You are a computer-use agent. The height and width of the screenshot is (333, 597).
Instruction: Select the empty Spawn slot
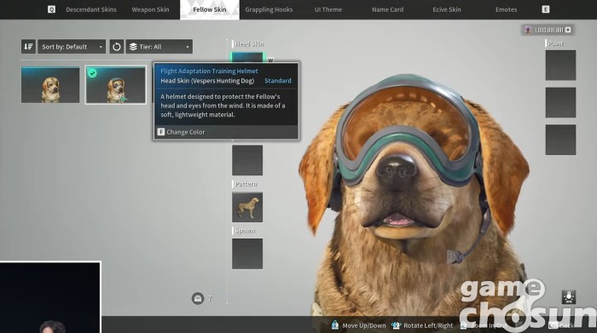click(247, 254)
